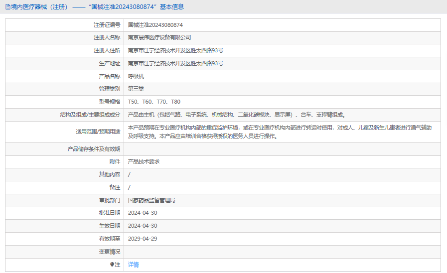Click registrant name 南京晨伟医疗设备有限公司
Screen dimensions: 447x273
tap(159, 37)
